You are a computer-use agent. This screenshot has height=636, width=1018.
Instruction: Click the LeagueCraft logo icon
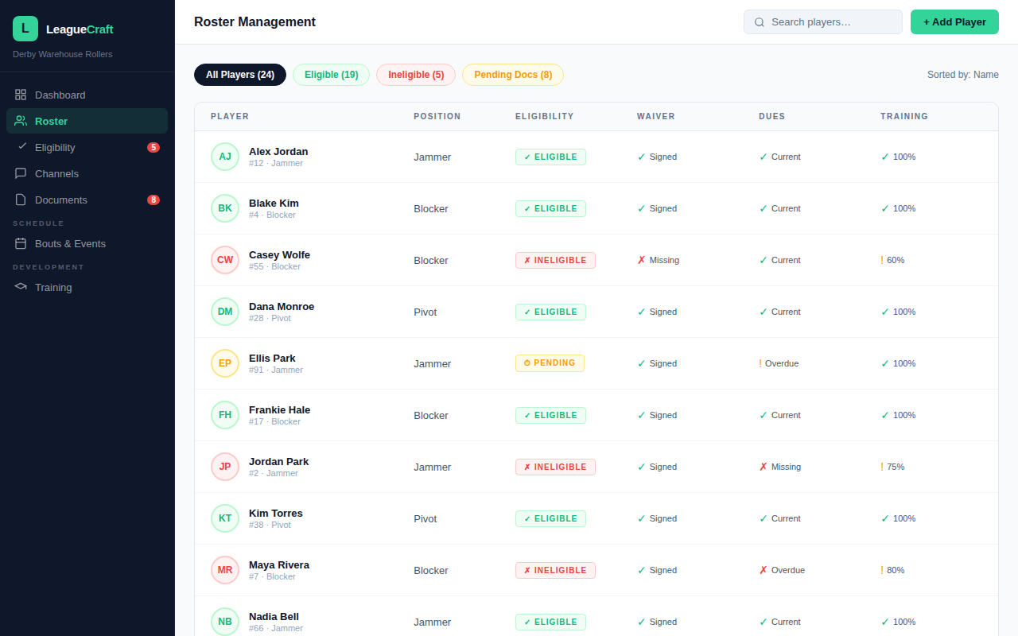[25, 29]
